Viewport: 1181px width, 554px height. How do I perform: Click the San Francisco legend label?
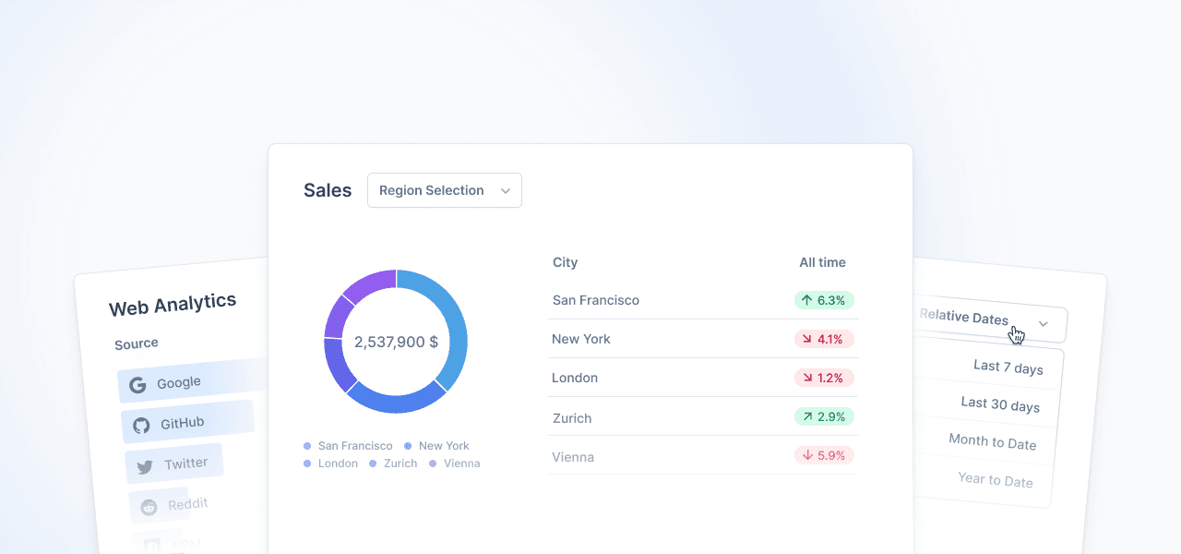(x=355, y=446)
